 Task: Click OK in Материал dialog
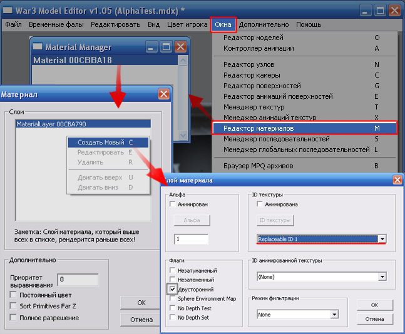point(141,303)
